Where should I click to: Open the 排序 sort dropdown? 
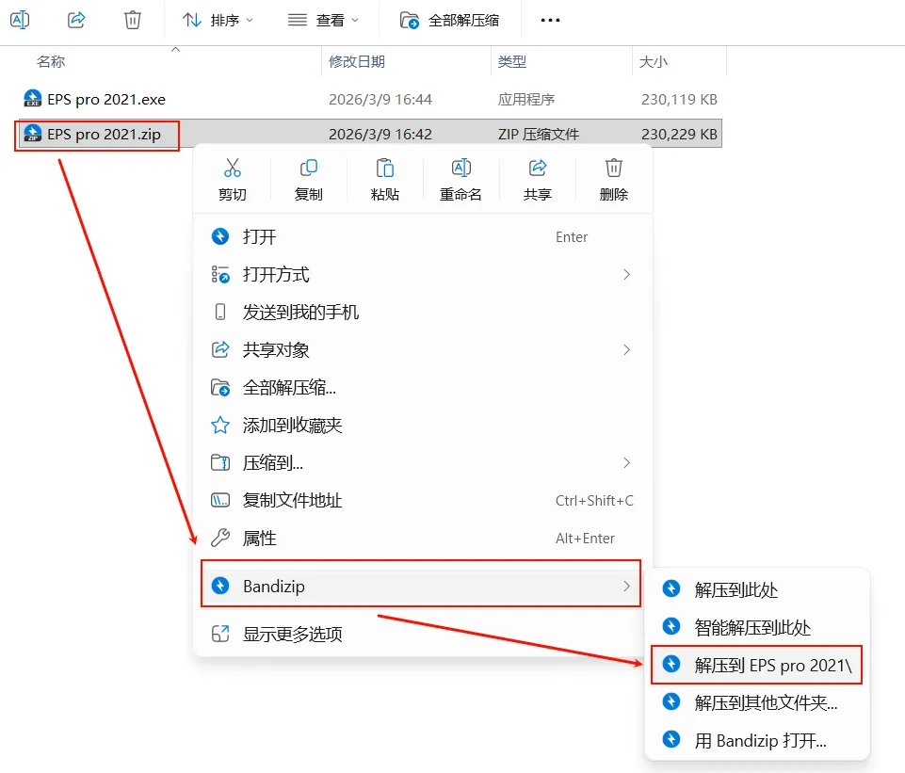[218, 20]
